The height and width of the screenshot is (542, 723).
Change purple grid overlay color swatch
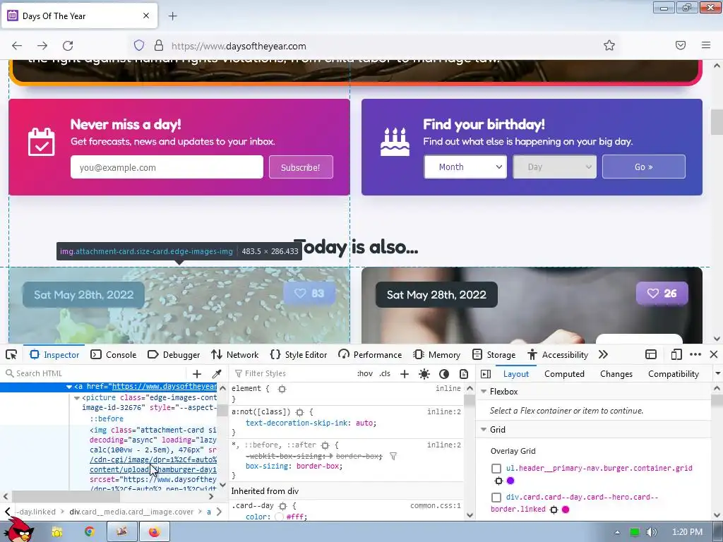(510, 481)
